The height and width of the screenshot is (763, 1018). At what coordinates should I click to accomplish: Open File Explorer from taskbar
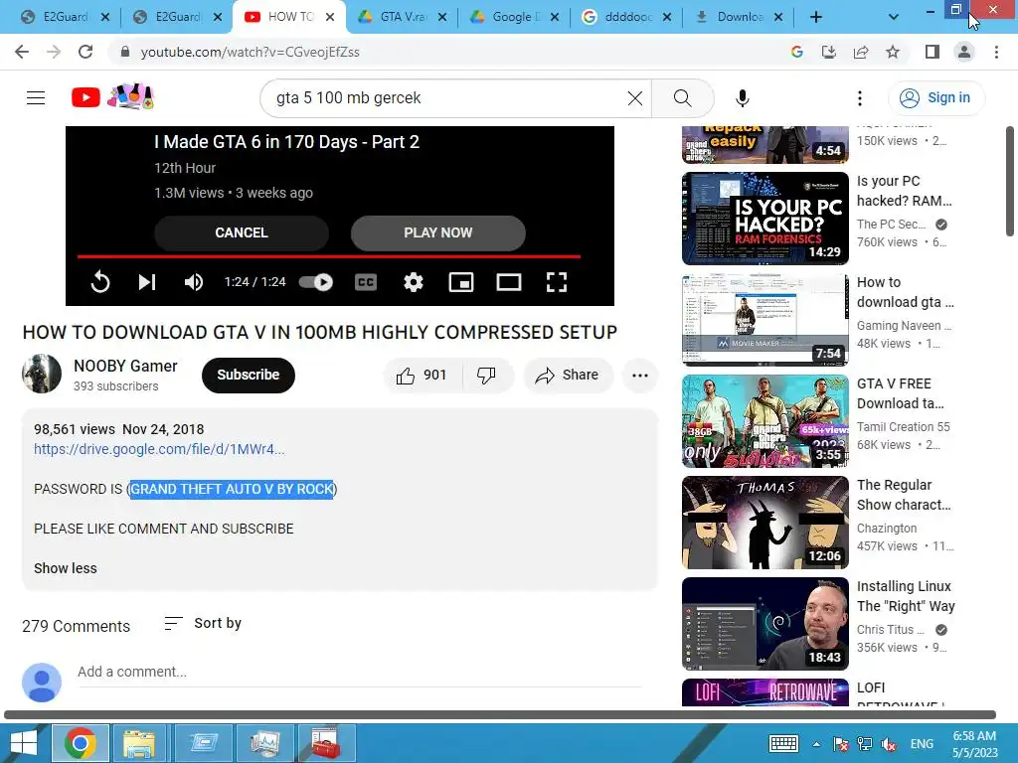coord(139,743)
